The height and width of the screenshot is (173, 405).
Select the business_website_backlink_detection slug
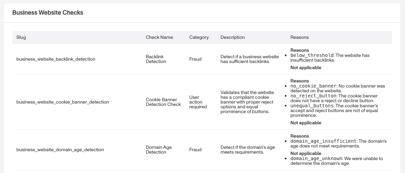56,59
